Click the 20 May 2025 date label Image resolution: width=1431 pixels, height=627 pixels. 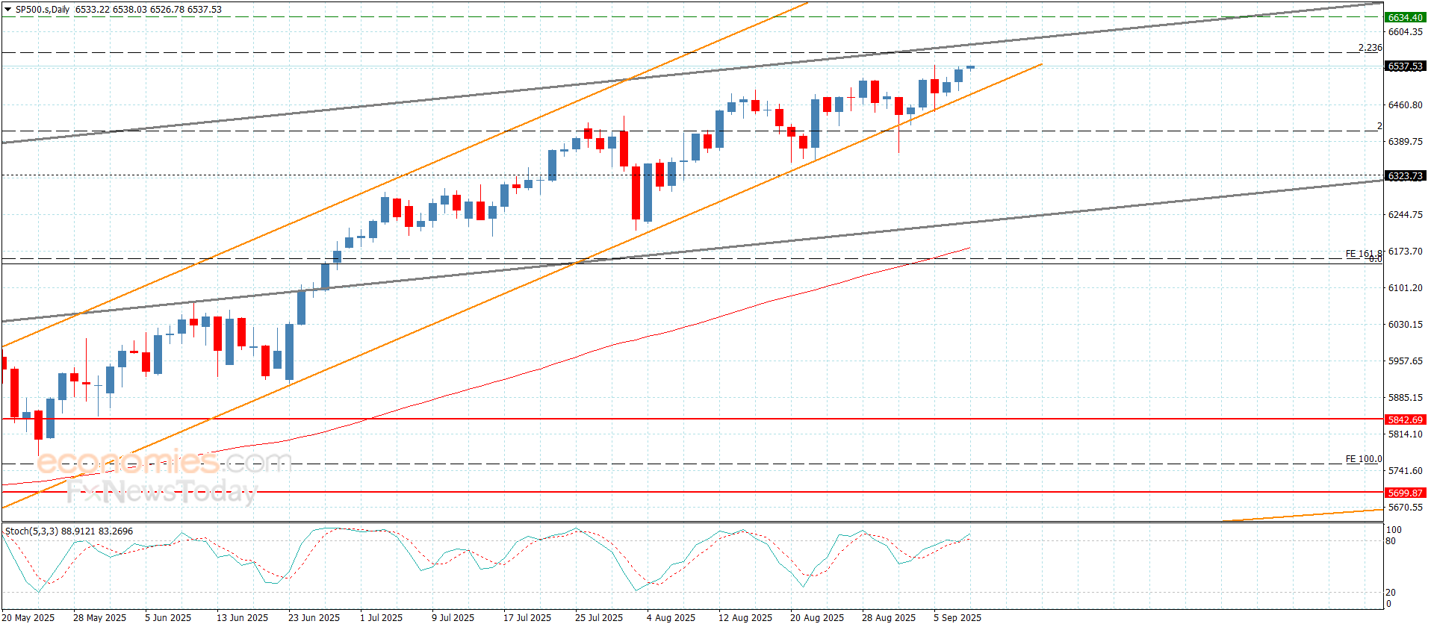point(28,617)
